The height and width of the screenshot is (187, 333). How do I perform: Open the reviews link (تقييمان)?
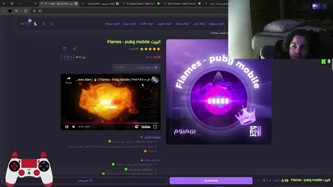pos(134,49)
